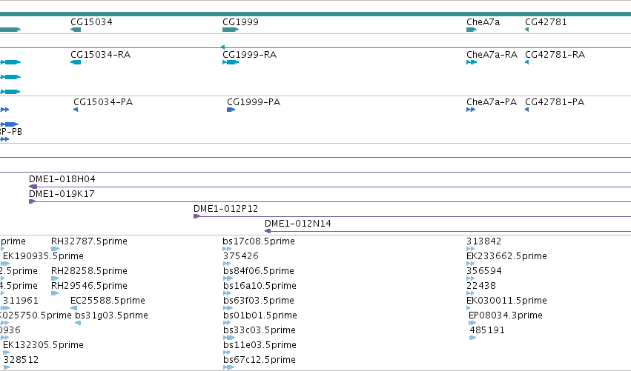This screenshot has width=631, height=371.
Task: Select EST label RH29546.5prime
Action: pyautogui.click(x=89, y=286)
